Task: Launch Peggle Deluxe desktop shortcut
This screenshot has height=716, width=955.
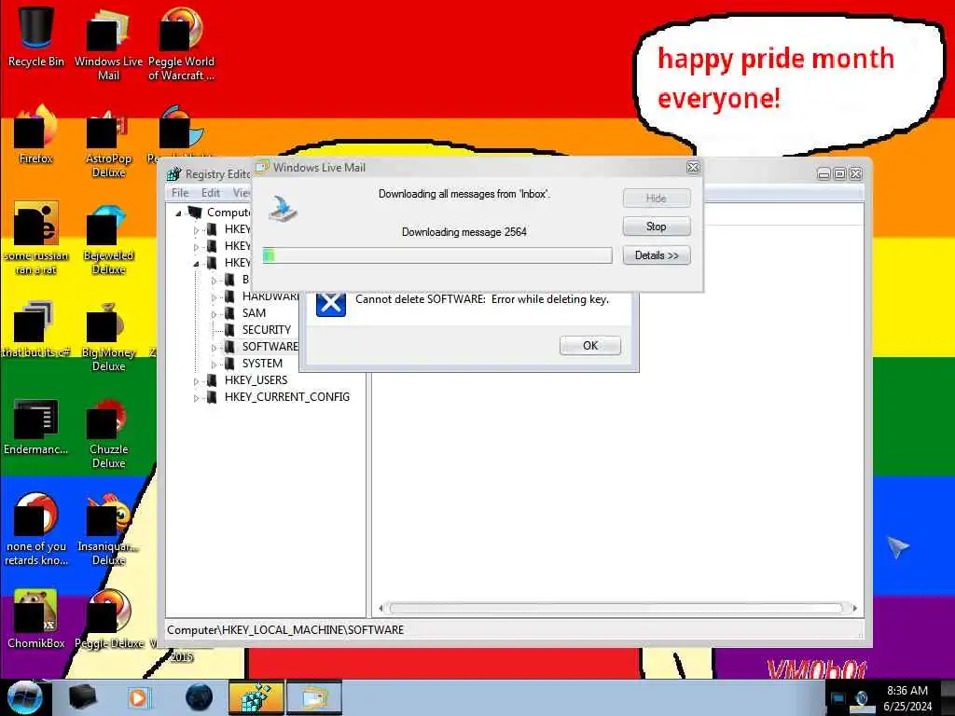Action: (110, 618)
